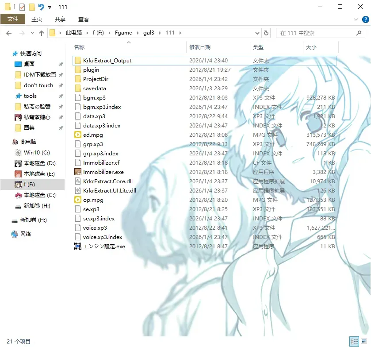Switch to the 主页 ribbon tab
The image size is (371, 347).
click(37, 19)
